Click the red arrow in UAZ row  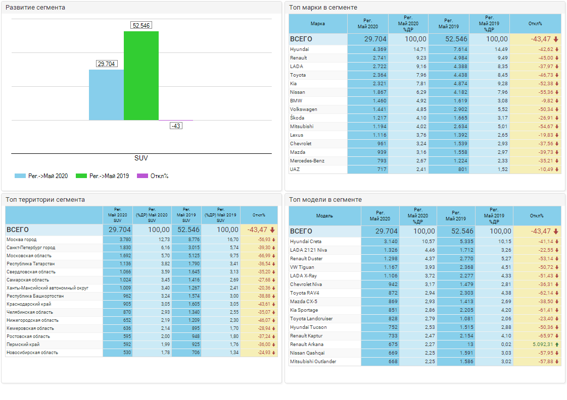pos(557,169)
